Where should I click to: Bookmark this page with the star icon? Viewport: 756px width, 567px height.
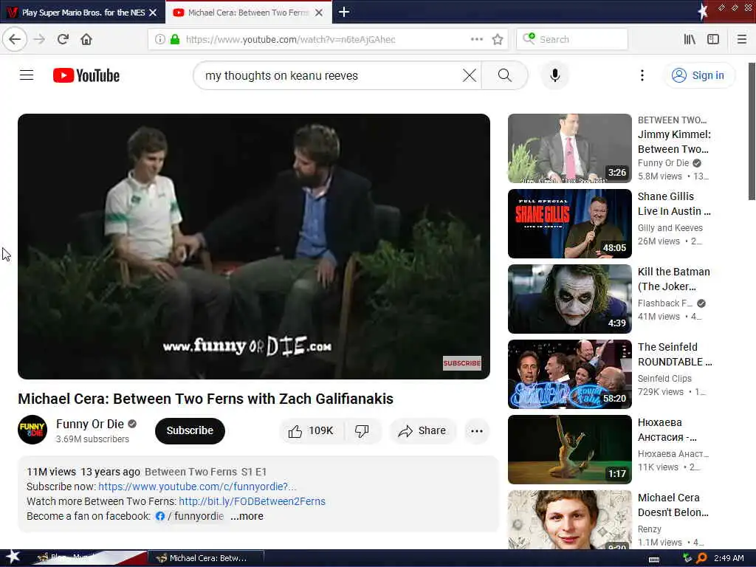tap(498, 39)
